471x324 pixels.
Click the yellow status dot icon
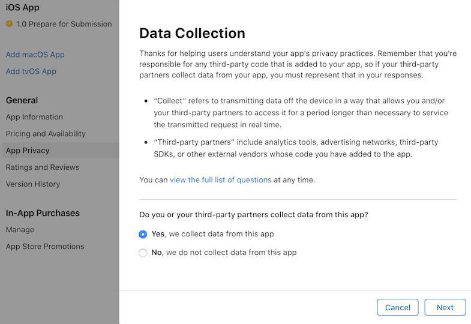click(x=9, y=24)
